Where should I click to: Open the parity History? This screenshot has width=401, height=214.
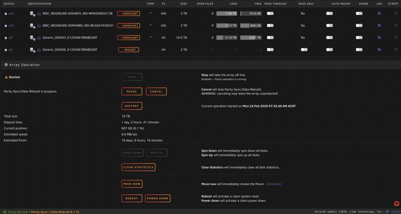tap(132, 106)
